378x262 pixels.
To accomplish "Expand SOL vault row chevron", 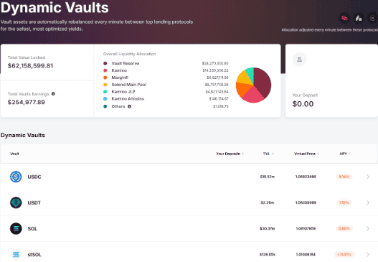I will (368, 228).
